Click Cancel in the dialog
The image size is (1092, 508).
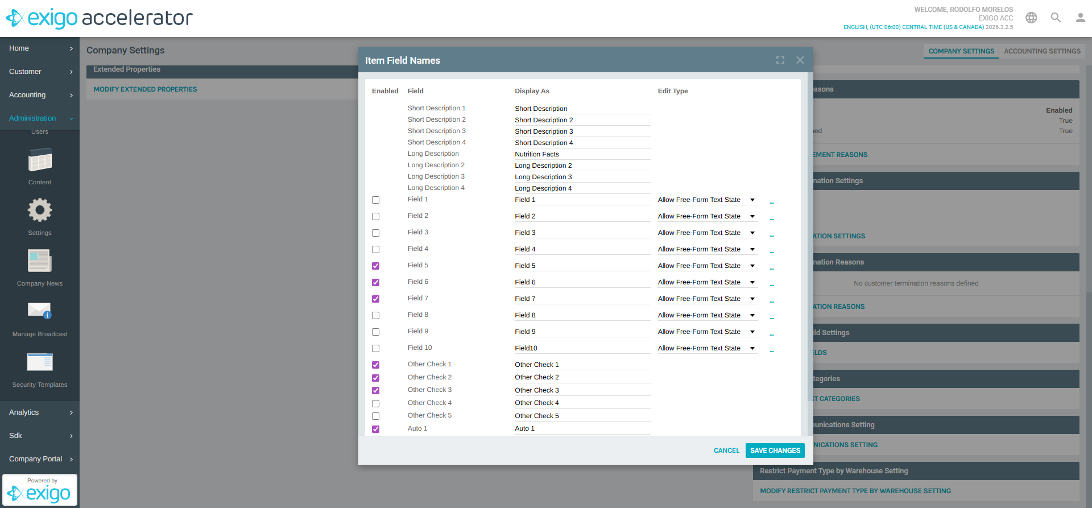pos(726,451)
